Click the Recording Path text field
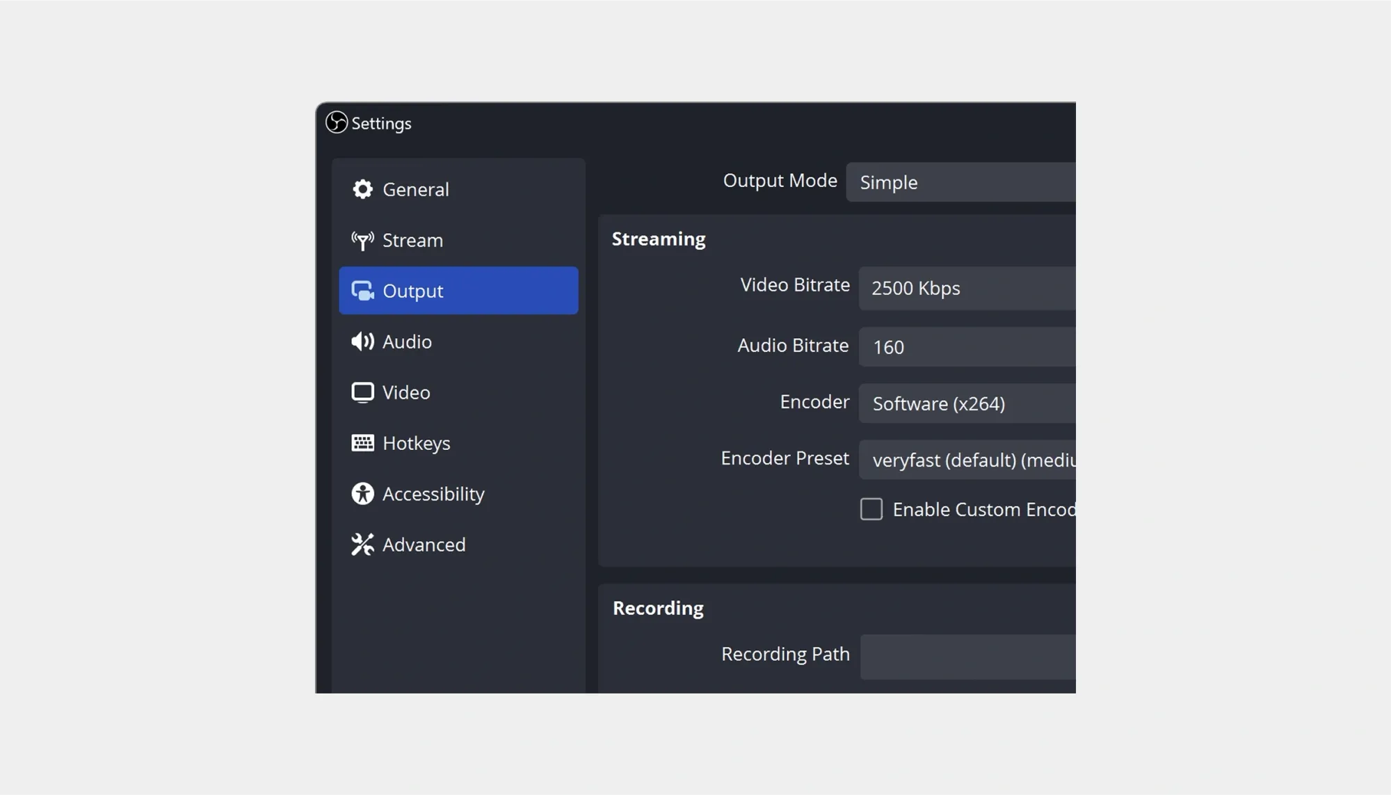Viewport: 1391px width, 795px height. tap(967, 657)
